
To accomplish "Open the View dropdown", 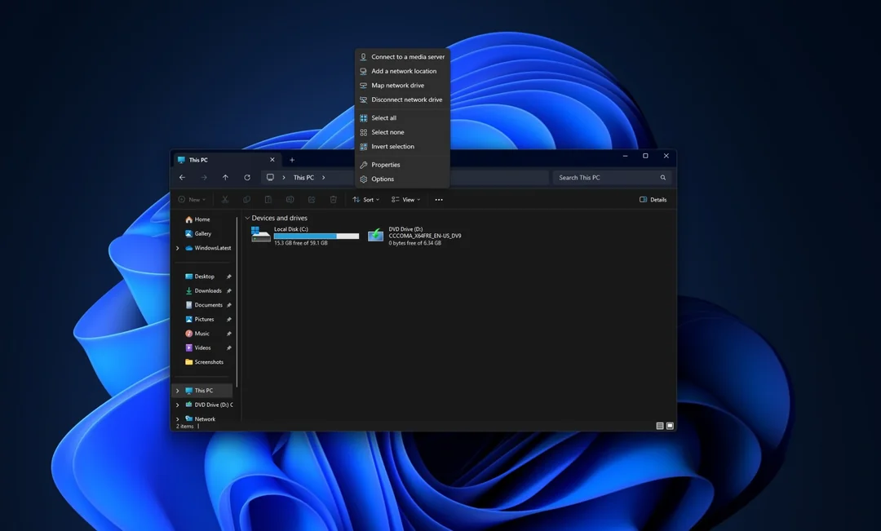I will [405, 200].
